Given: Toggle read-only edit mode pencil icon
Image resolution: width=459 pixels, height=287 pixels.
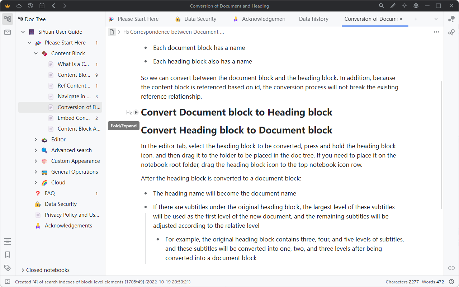Looking at the screenshot, I should [393, 6].
